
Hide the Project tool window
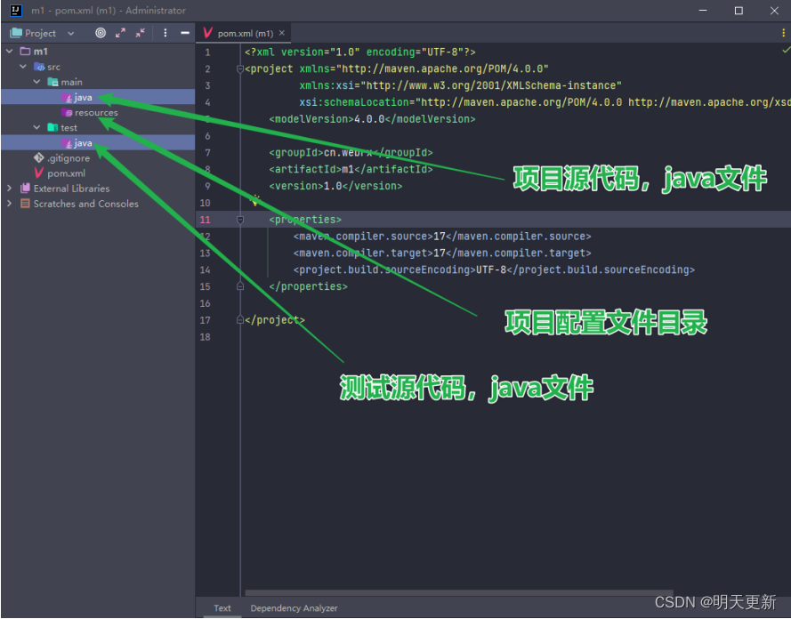185,33
